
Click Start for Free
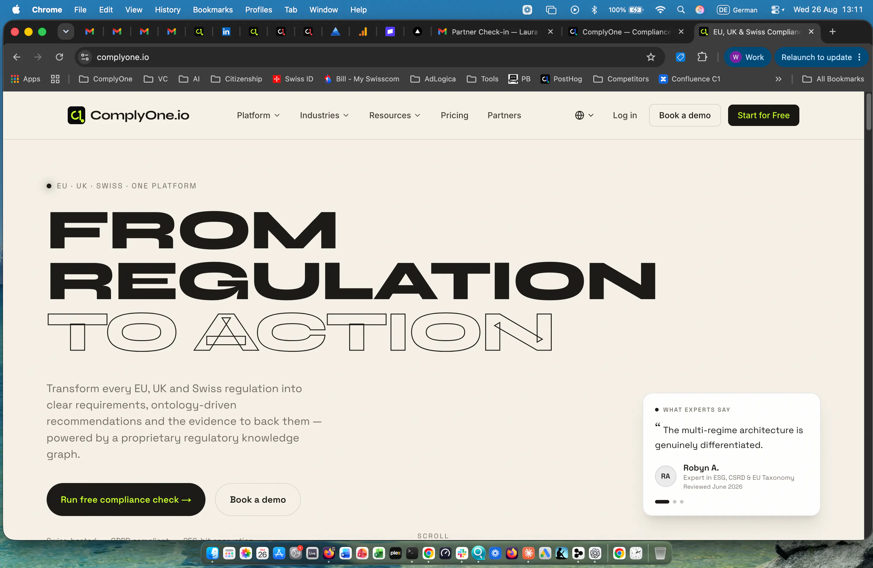[763, 115]
